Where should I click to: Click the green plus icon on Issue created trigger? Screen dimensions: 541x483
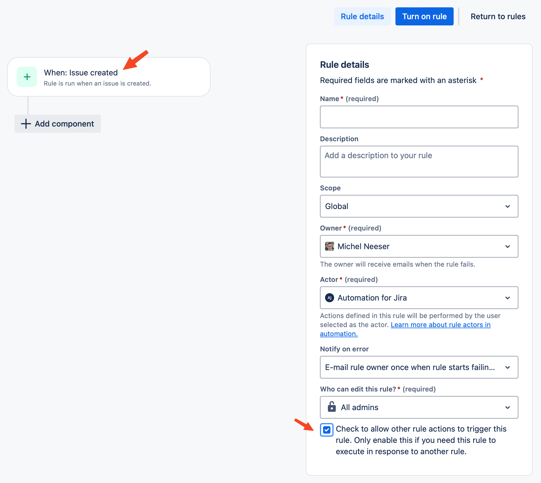(27, 77)
